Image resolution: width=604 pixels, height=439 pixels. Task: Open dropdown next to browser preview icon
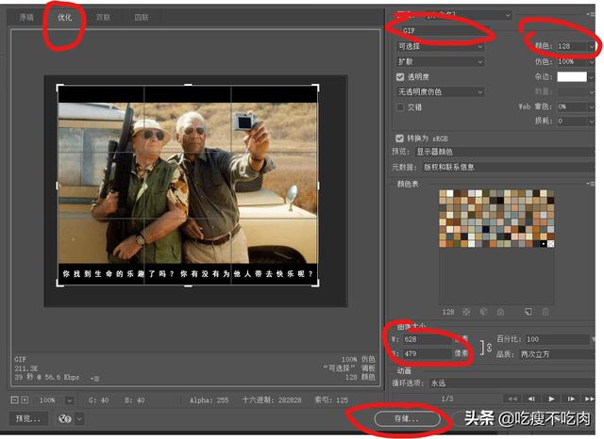[x=79, y=418]
